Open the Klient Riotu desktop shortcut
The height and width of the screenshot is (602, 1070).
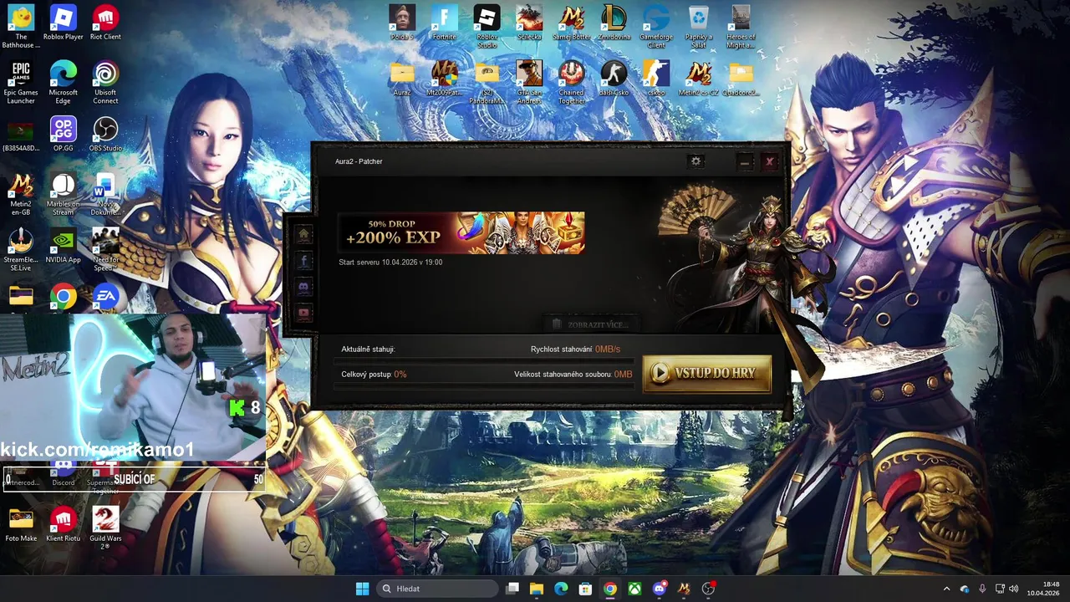pyautogui.click(x=64, y=524)
